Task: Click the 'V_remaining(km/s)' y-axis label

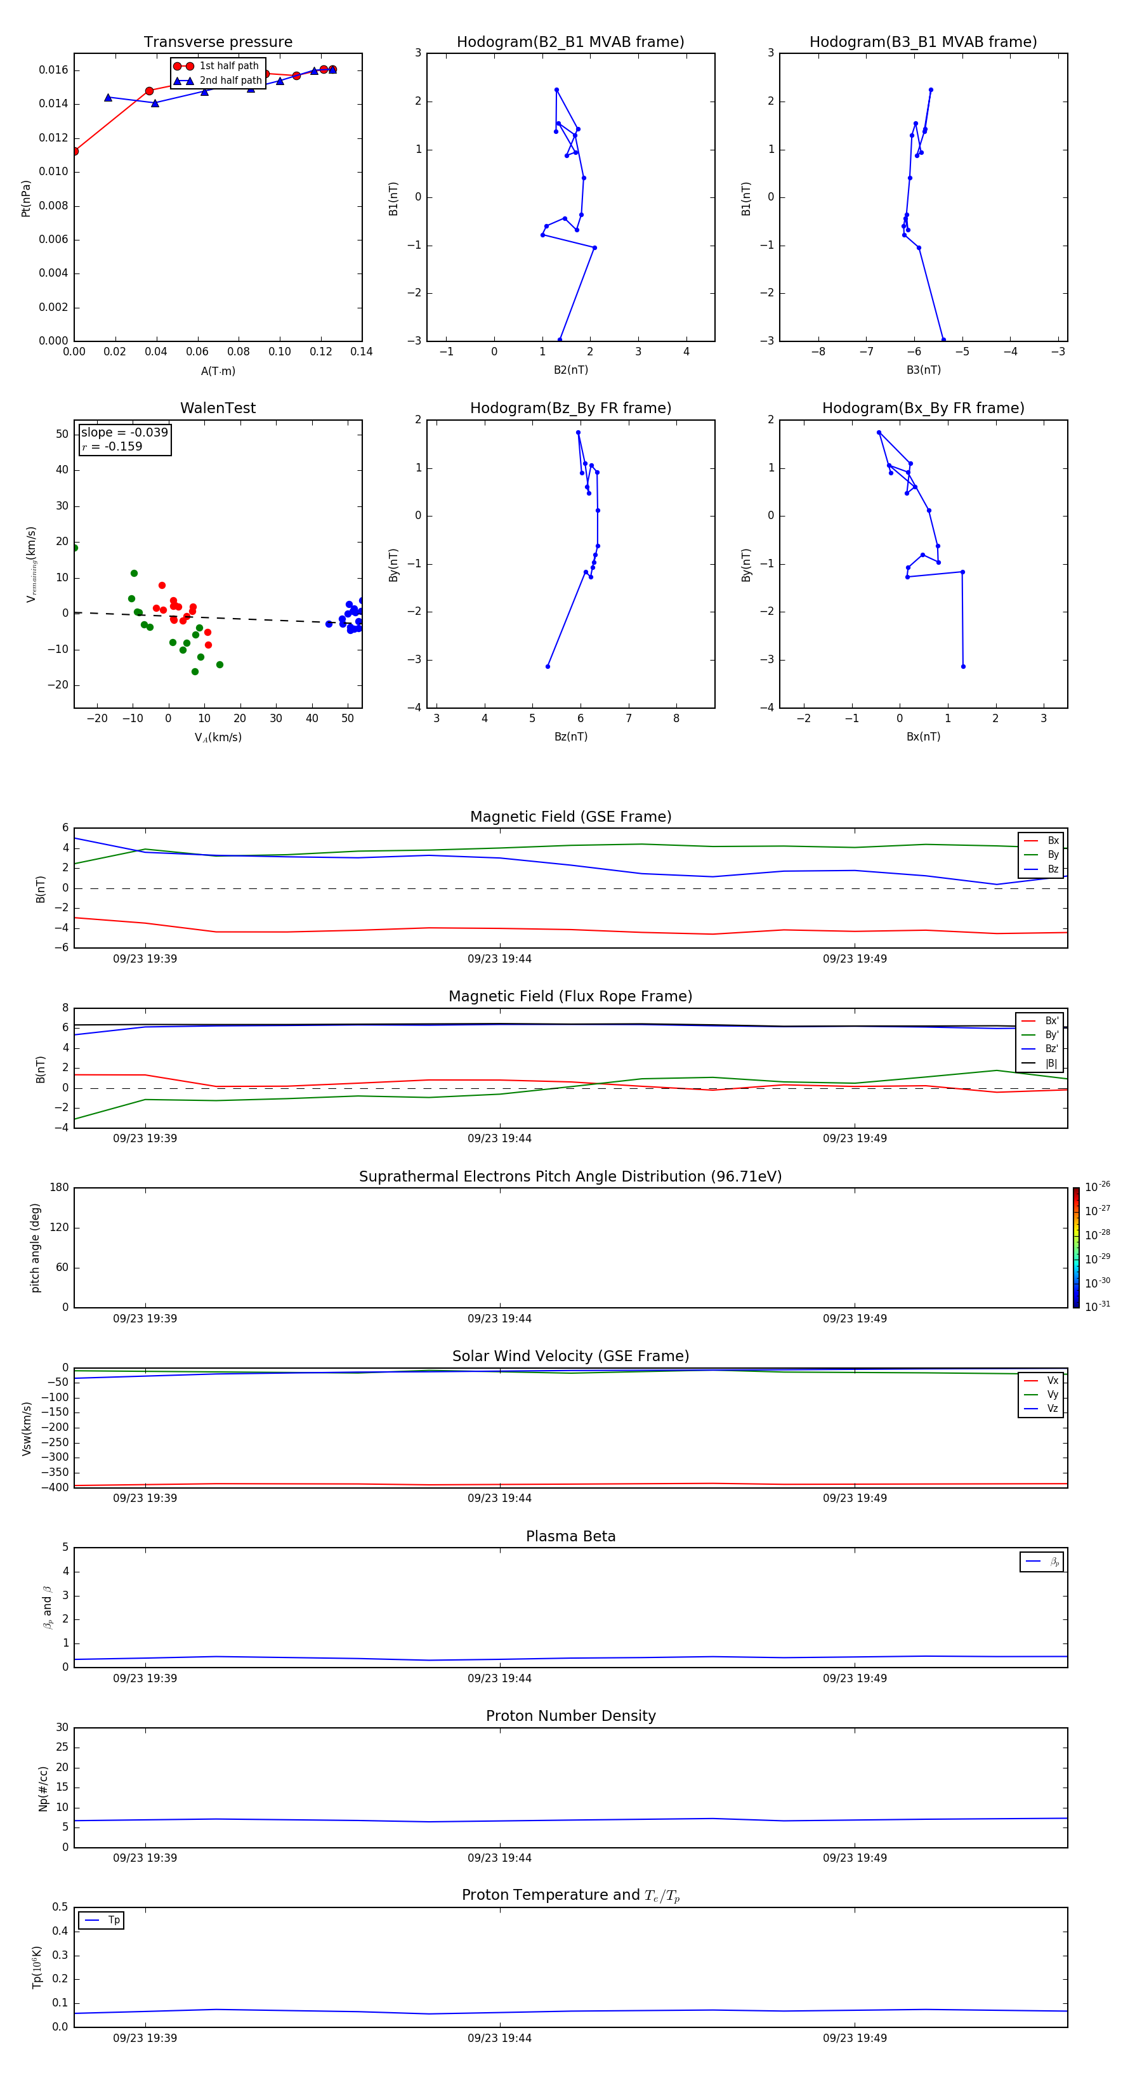Action: [x=31, y=564]
